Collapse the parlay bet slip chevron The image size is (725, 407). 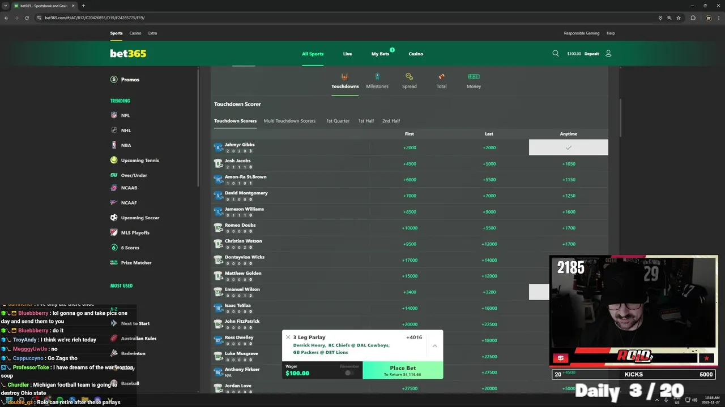[434, 346]
